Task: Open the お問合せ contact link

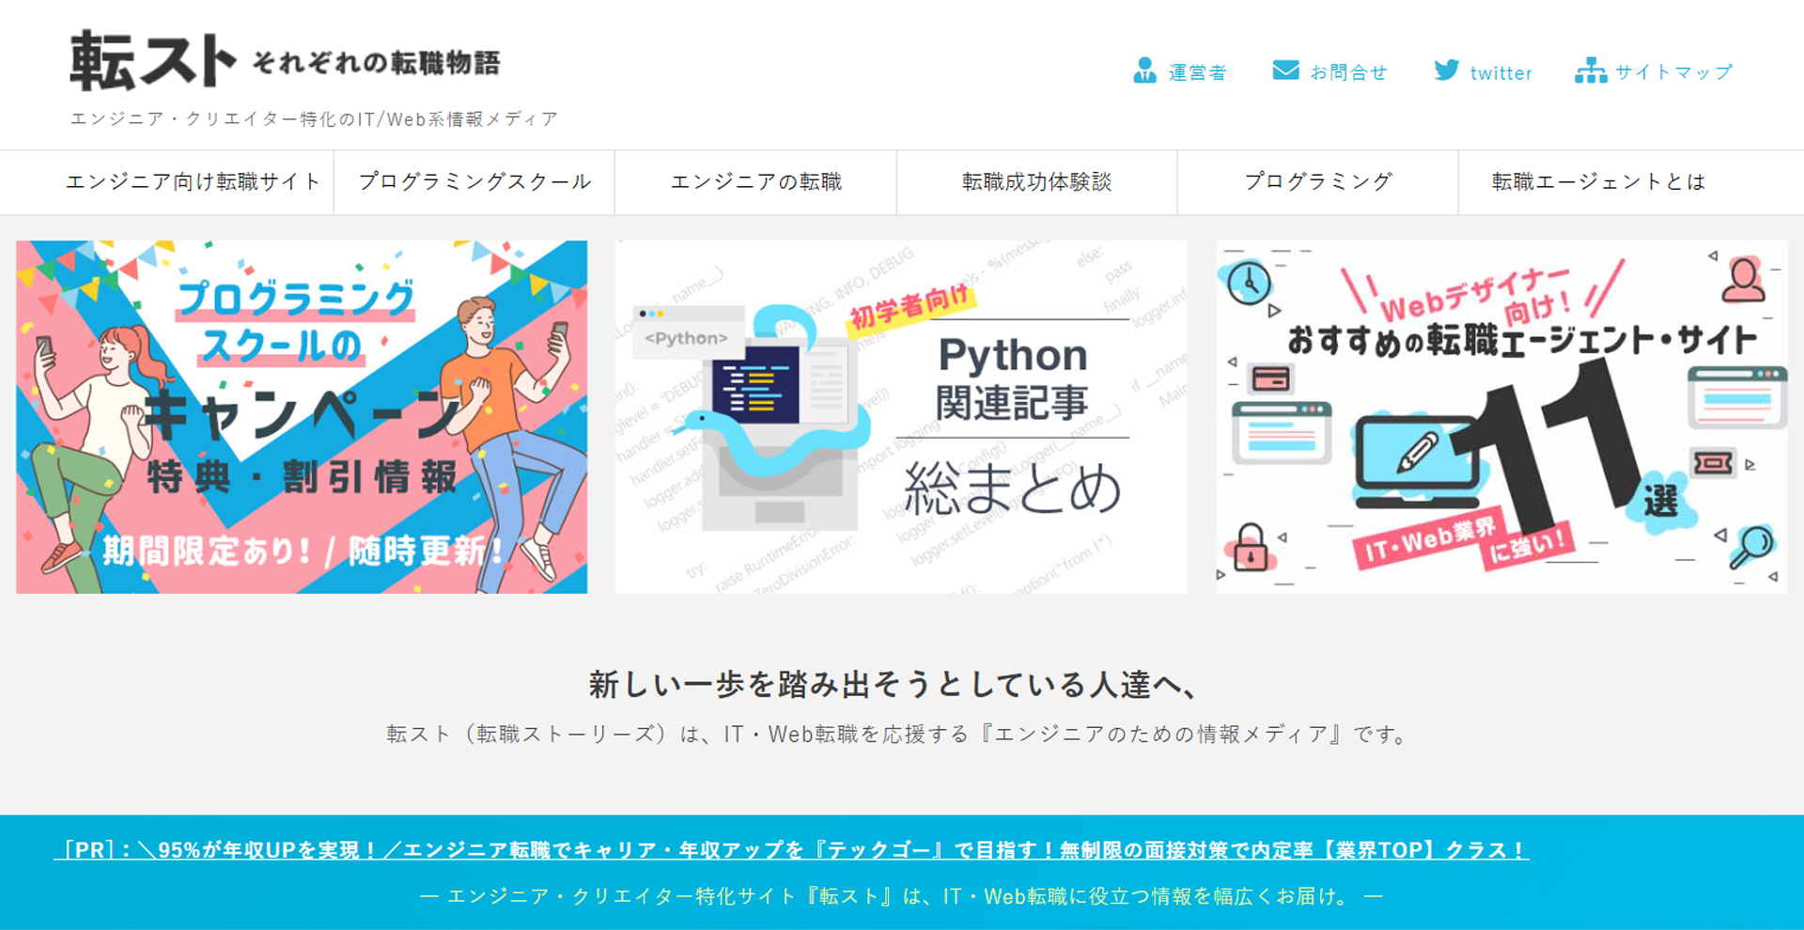Action: tap(1348, 73)
